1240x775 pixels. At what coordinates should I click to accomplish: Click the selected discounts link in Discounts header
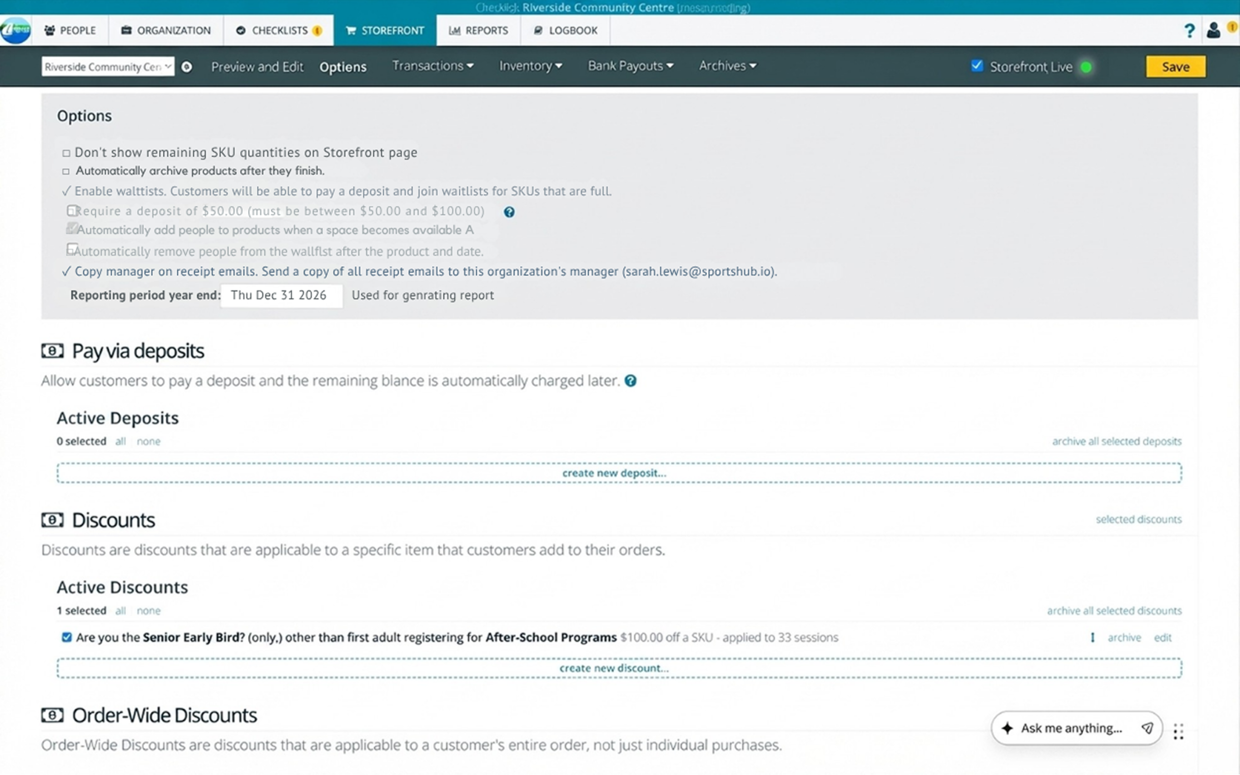[1139, 519]
